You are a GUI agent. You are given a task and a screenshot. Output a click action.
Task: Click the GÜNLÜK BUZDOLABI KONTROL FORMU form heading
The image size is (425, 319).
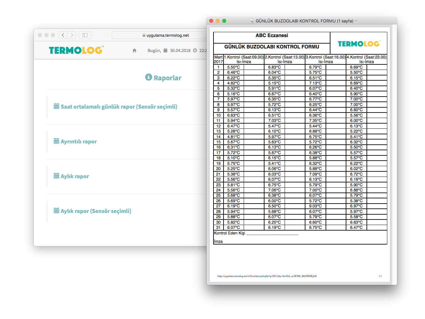click(x=272, y=47)
